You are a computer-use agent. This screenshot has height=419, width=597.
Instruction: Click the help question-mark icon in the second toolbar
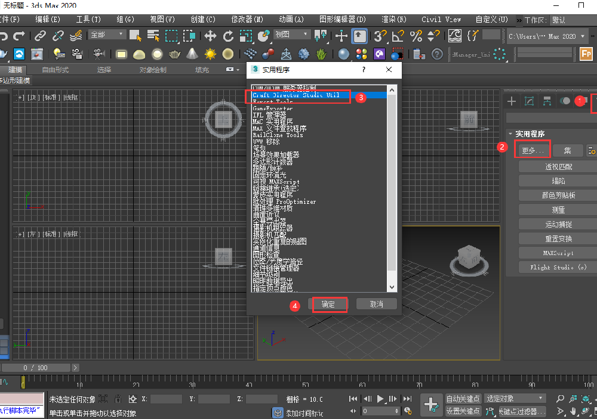pyautogui.click(x=437, y=54)
